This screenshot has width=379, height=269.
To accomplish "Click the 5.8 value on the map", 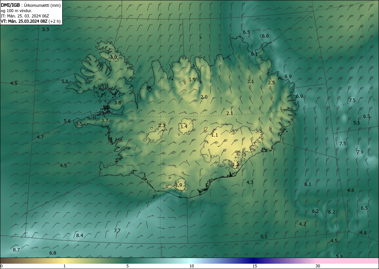I will 106,107.
